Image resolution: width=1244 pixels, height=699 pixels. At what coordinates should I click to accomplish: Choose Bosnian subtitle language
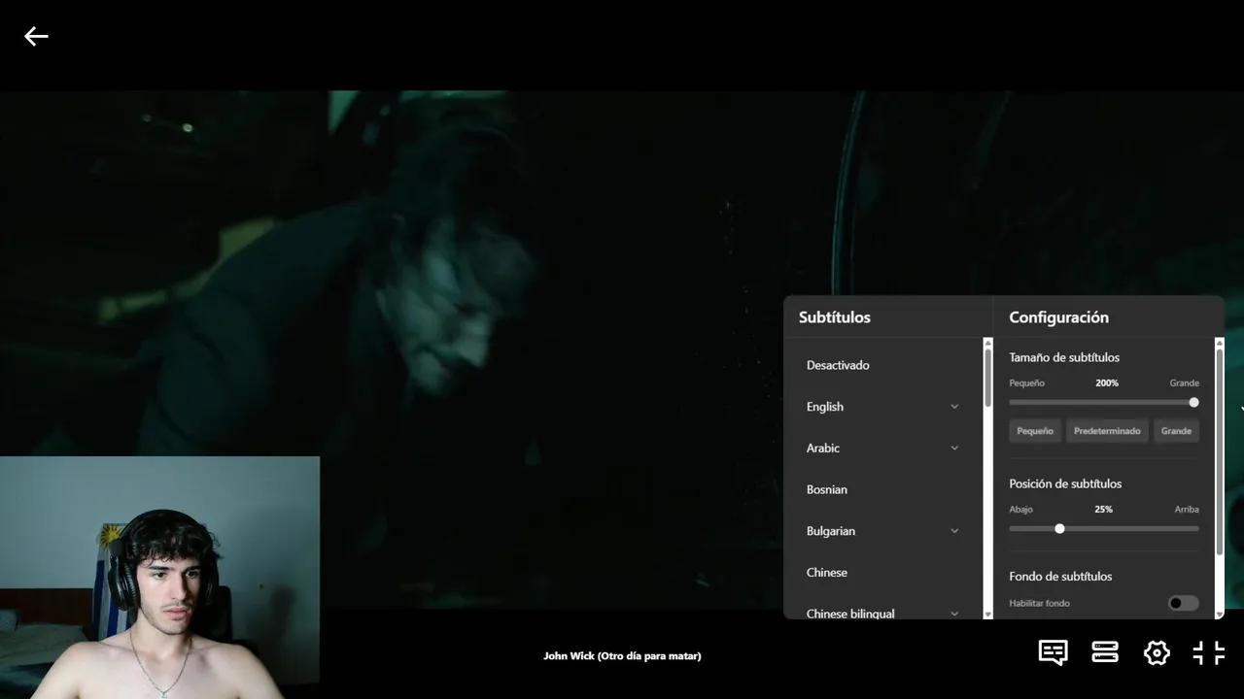pyautogui.click(x=827, y=489)
